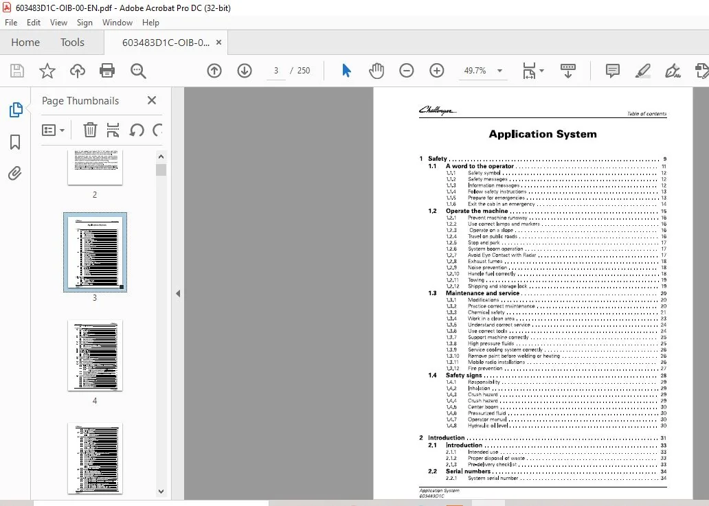Zoom in with plus icon
Viewport: 709px width, 506px height.
tap(437, 71)
